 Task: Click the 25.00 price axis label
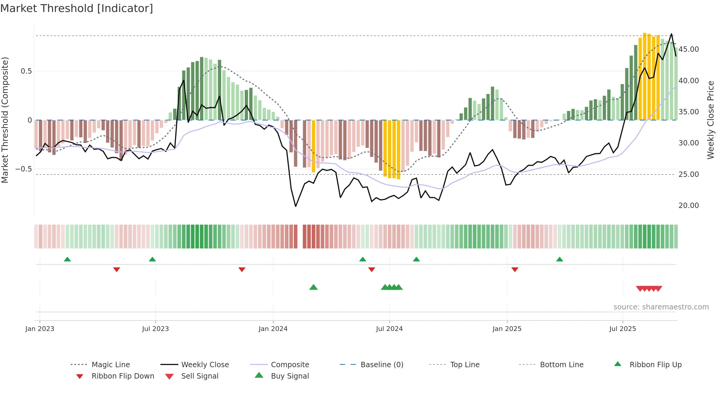pos(689,174)
